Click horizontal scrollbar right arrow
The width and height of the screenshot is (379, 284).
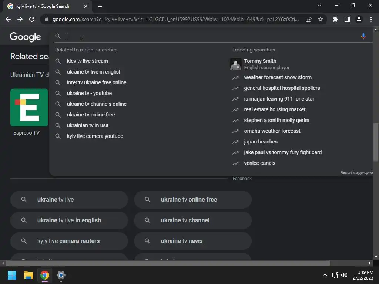370,263
